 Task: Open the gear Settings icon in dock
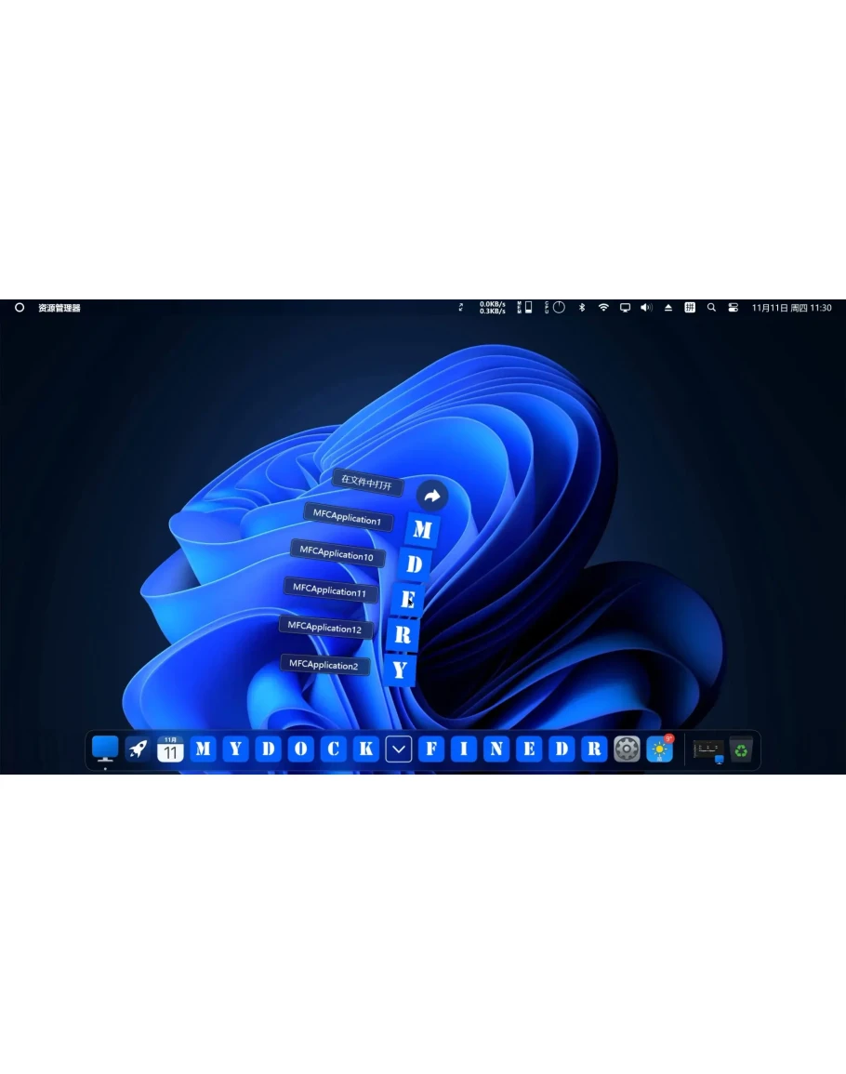point(627,749)
